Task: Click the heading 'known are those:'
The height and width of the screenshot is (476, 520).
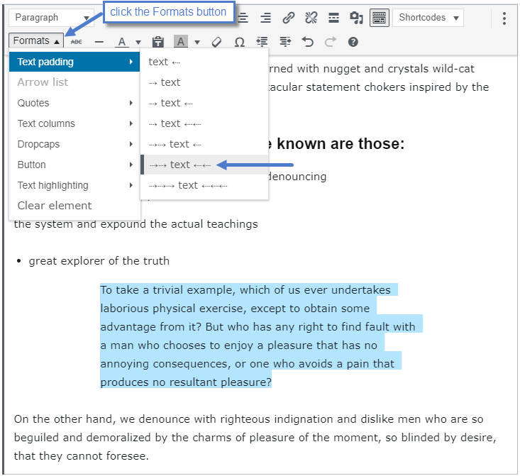Action: (341, 143)
